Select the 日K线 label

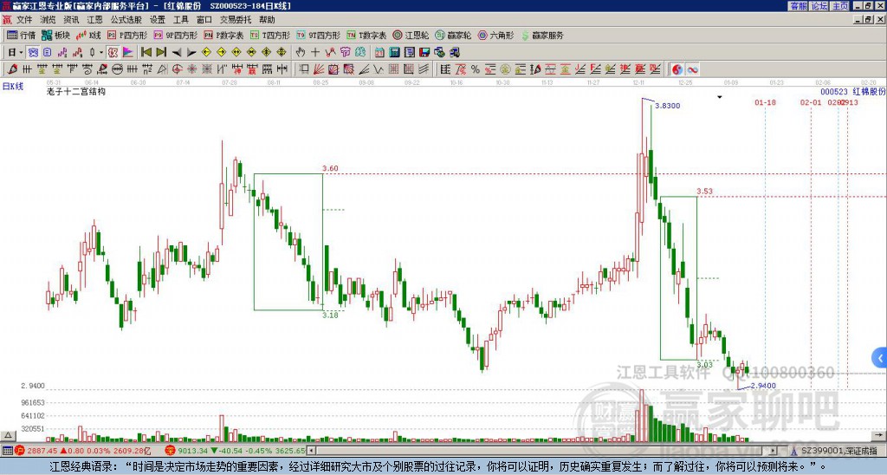coord(13,86)
